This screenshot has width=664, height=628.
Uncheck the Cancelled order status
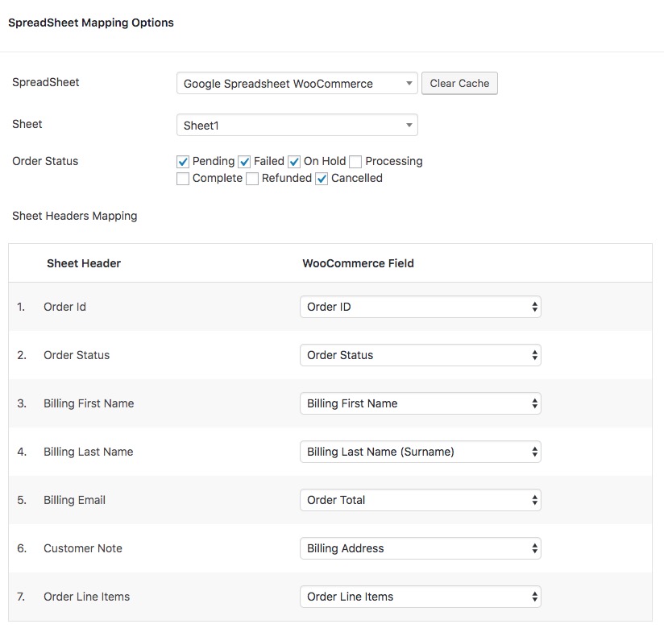(x=321, y=178)
